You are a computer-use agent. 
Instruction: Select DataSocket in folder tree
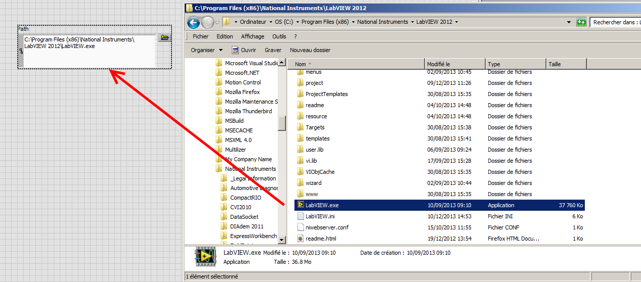point(244,217)
